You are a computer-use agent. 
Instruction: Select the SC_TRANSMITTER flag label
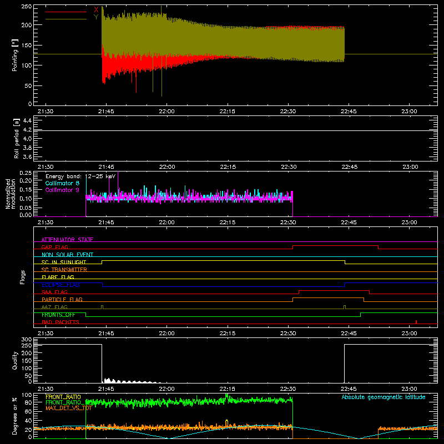click(x=64, y=269)
